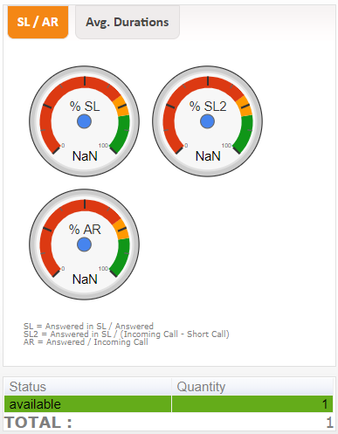Click the % AR gauge dial
This screenshot has width=338, height=434.
pos(84,245)
